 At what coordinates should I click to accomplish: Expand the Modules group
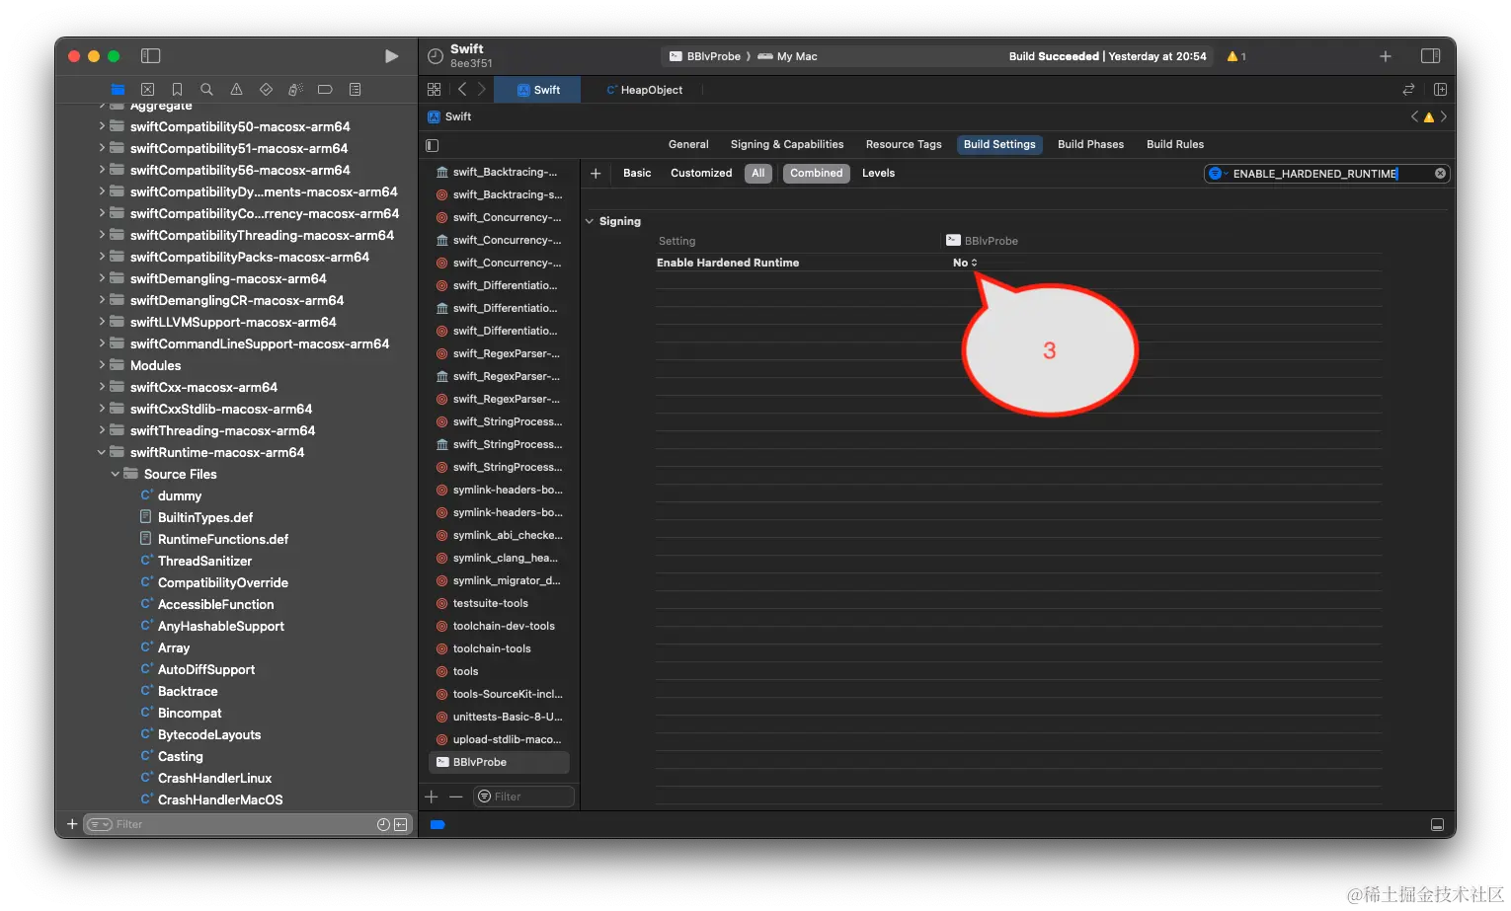[x=102, y=365]
